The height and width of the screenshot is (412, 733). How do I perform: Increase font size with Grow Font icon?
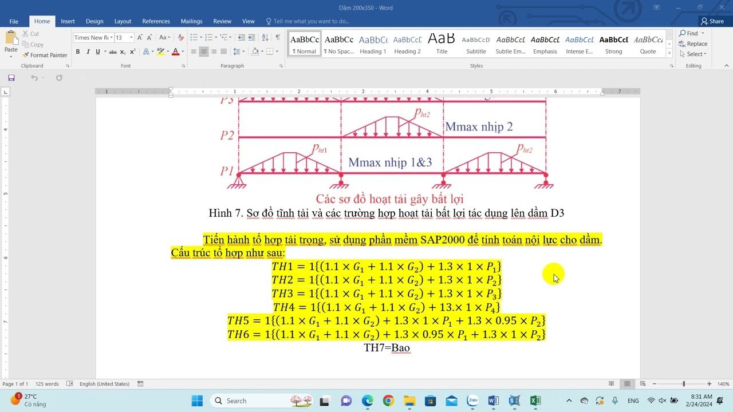pyautogui.click(x=140, y=38)
